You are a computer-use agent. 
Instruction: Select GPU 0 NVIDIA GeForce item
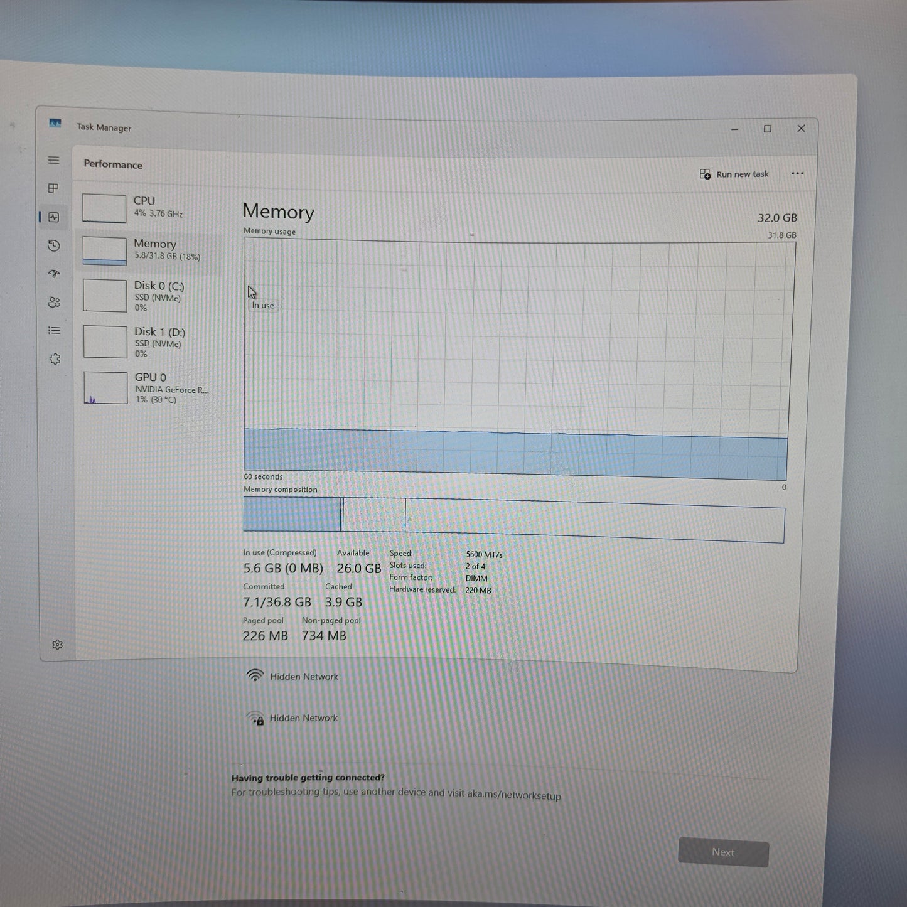[x=151, y=388]
